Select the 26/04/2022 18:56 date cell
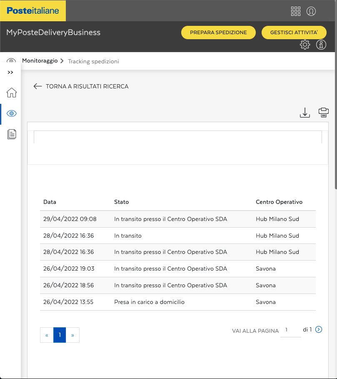Viewport: 337px width, 379px height. click(x=69, y=285)
